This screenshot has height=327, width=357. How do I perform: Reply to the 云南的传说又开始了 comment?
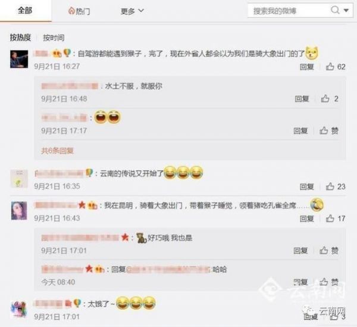coord(306,186)
